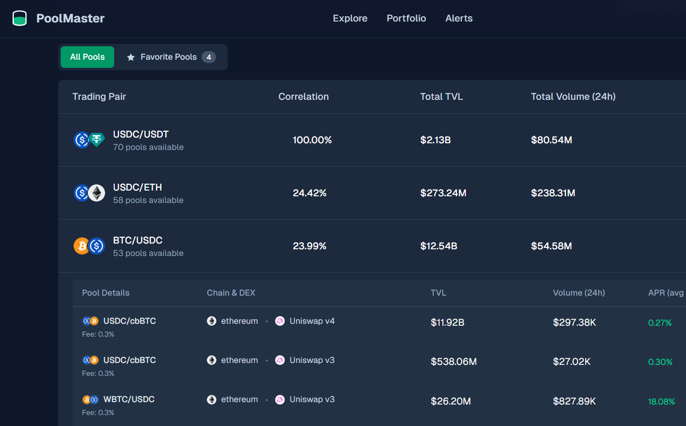Click the Uniswap v4 DEX icon
The width and height of the screenshot is (686, 426).
pos(280,321)
